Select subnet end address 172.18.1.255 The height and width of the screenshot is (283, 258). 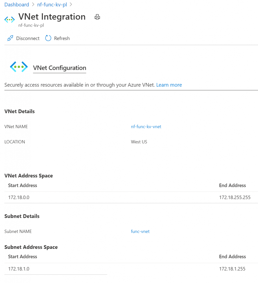(x=232, y=269)
